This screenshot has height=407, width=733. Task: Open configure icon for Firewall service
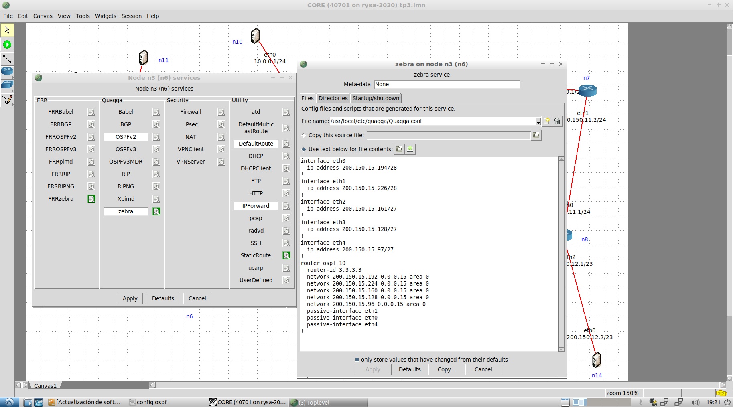click(222, 112)
